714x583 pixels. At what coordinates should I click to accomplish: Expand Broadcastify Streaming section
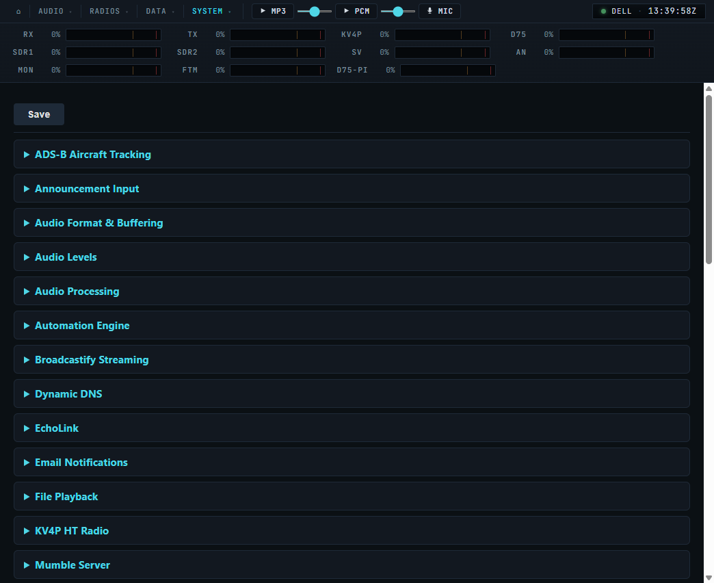[x=352, y=359]
